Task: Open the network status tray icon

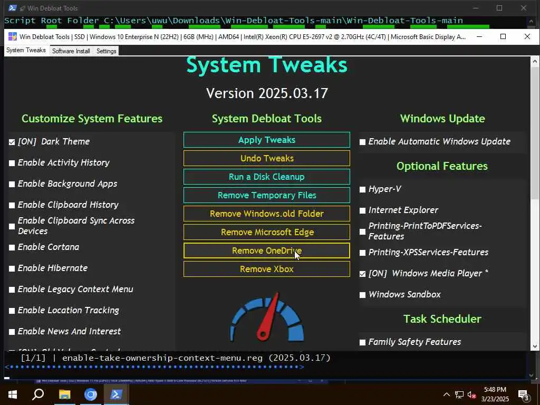Action: [459, 394]
